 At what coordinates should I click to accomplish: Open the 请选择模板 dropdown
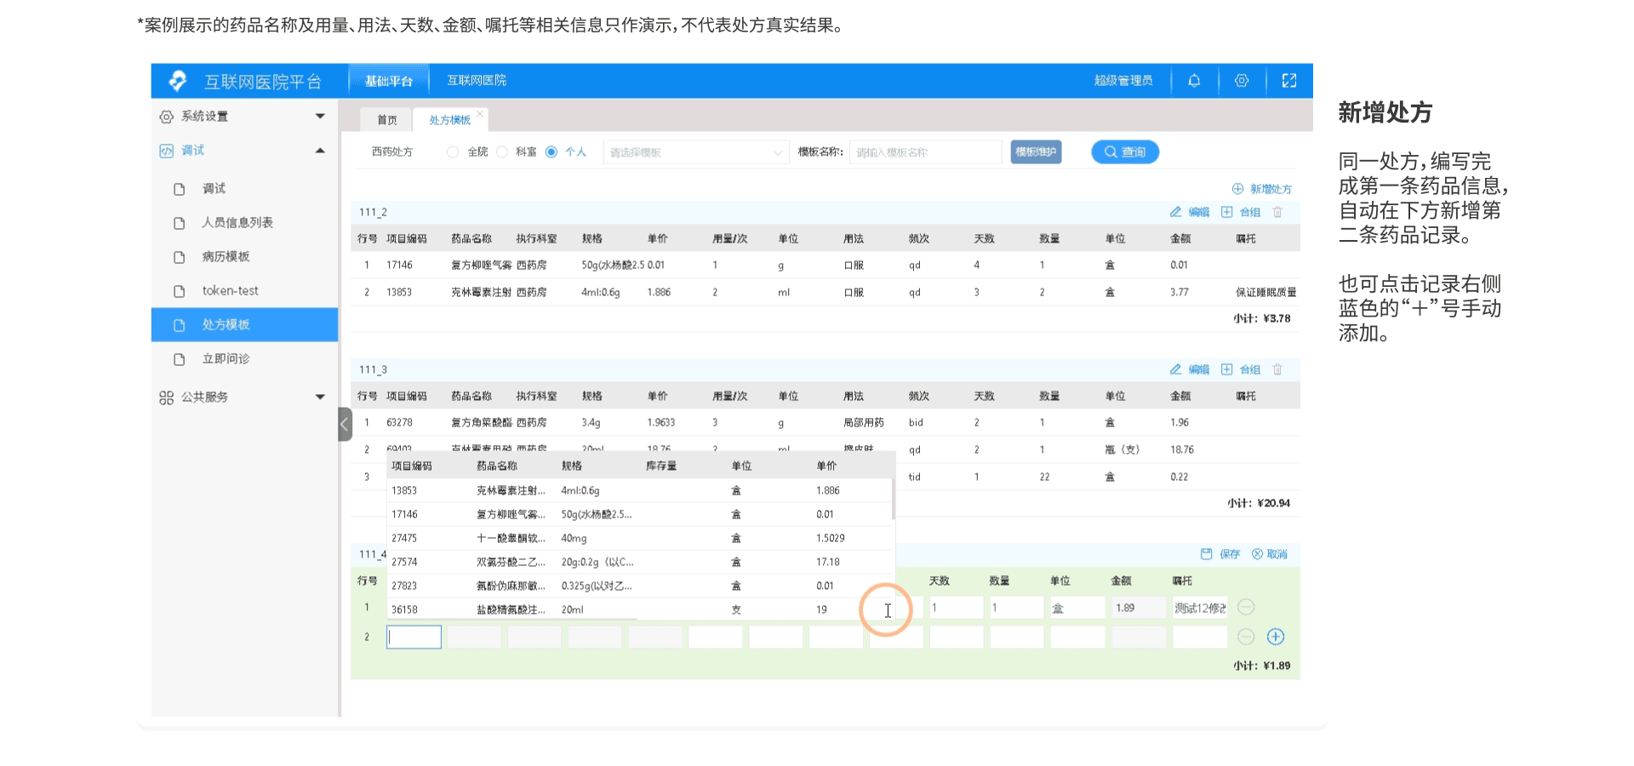(x=696, y=152)
